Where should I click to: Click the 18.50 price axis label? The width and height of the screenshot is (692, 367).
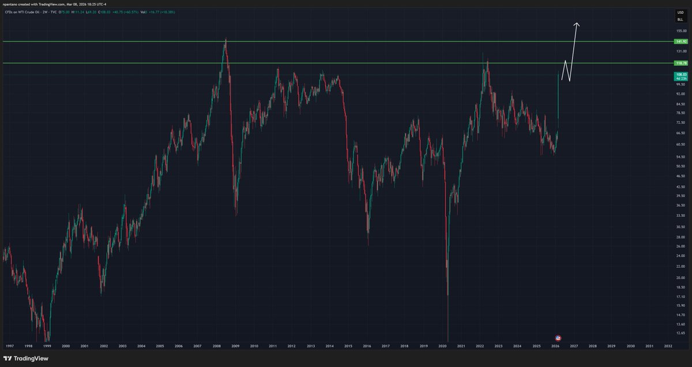(x=681, y=287)
